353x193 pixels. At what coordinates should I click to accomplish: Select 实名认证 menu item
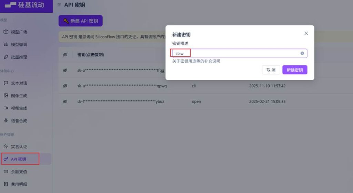click(x=19, y=147)
